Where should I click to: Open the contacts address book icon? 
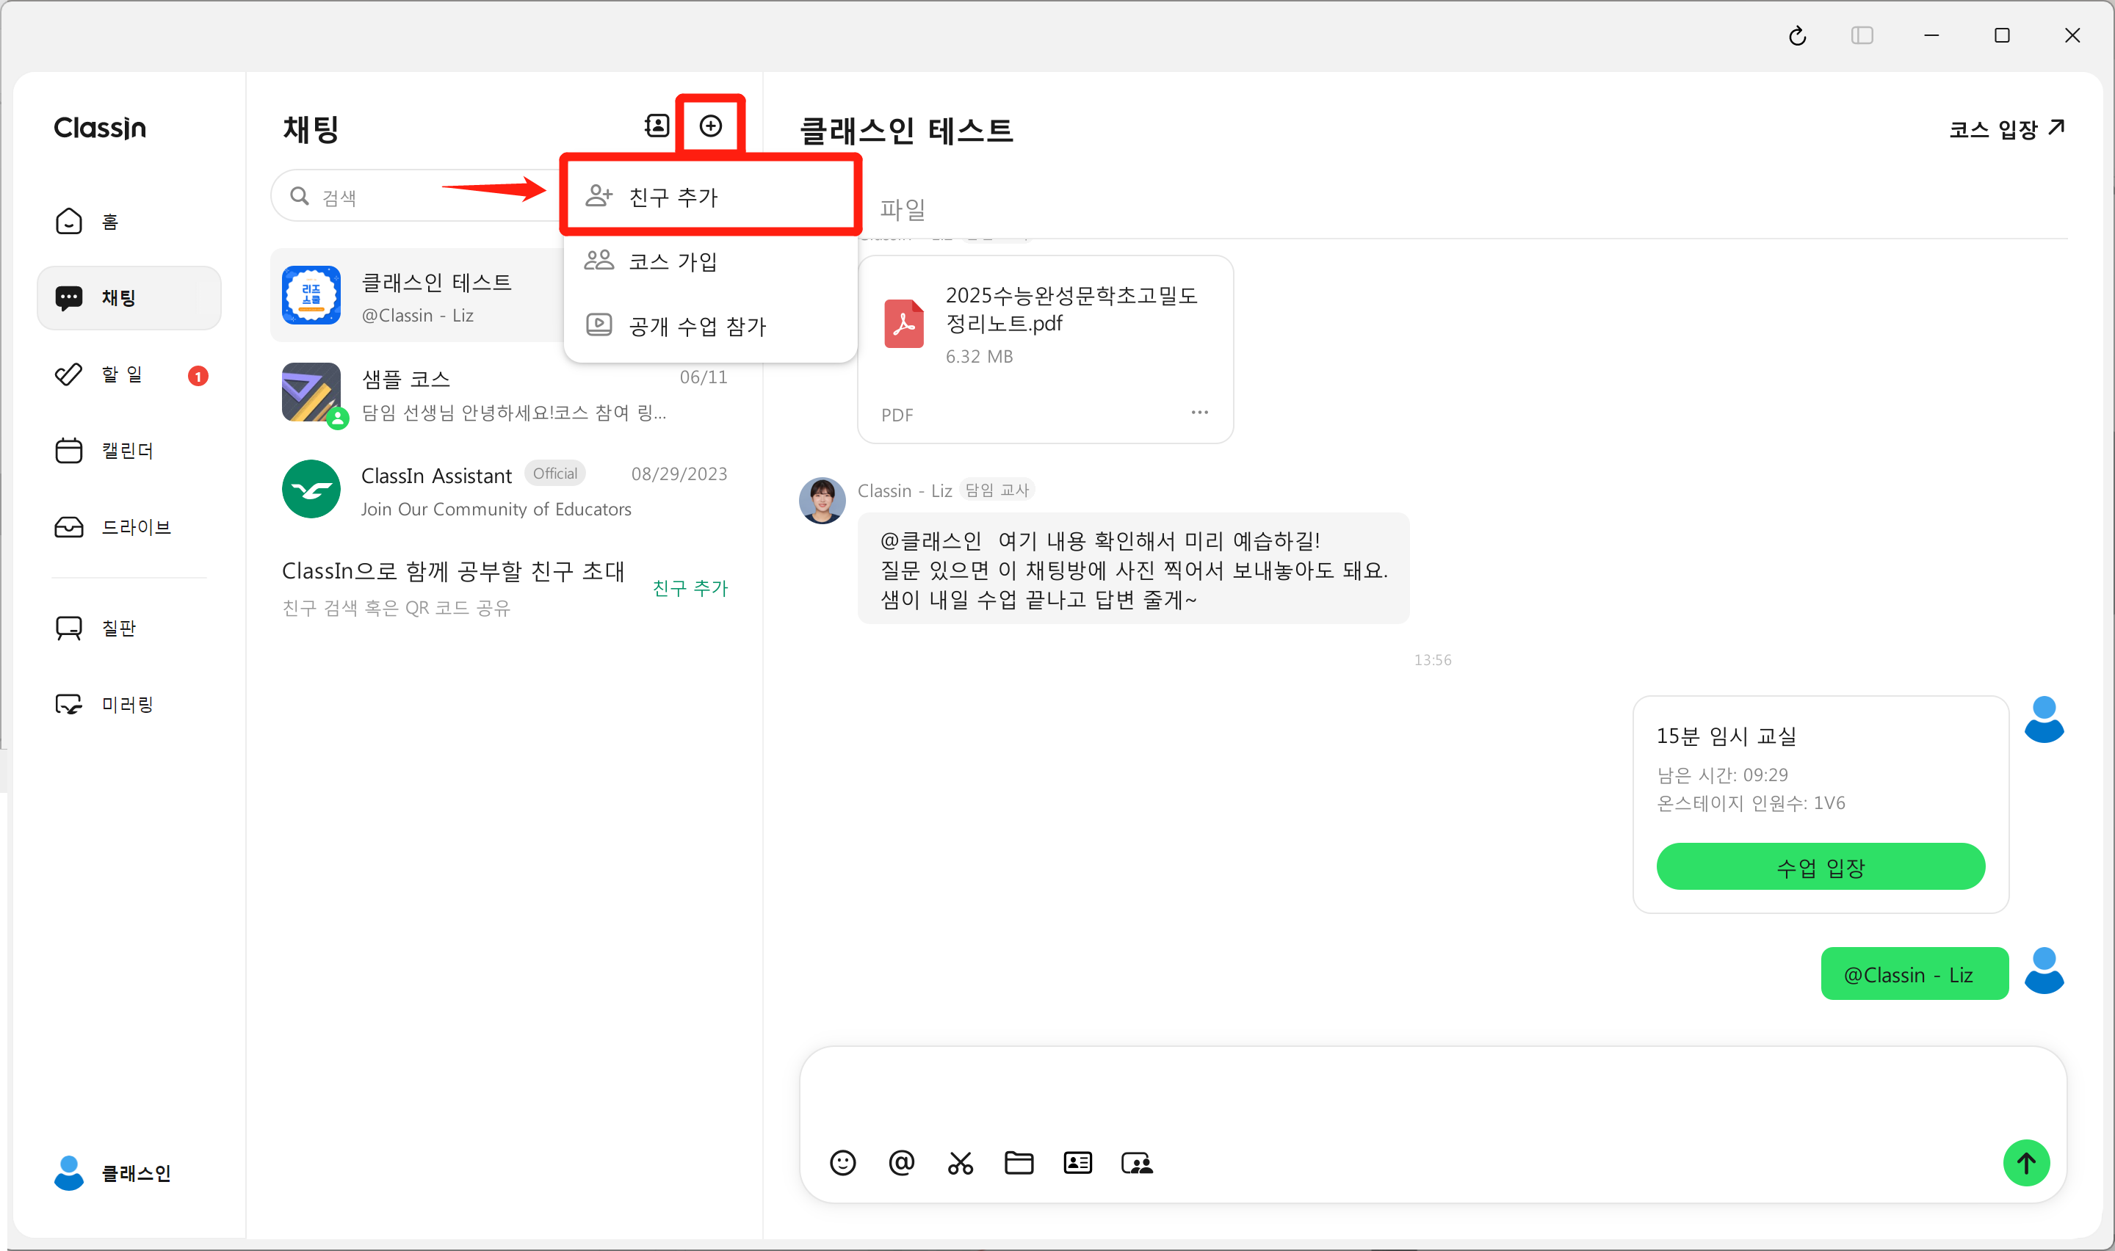click(657, 126)
